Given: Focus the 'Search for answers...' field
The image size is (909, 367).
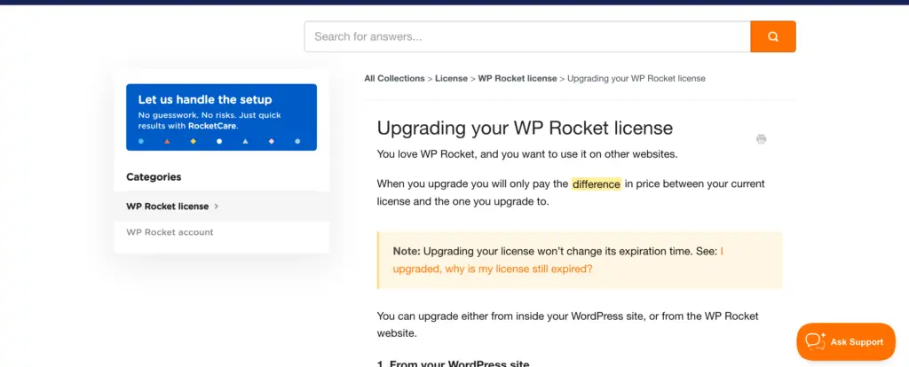Looking at the screenshot, I should [x=527, y=36].
